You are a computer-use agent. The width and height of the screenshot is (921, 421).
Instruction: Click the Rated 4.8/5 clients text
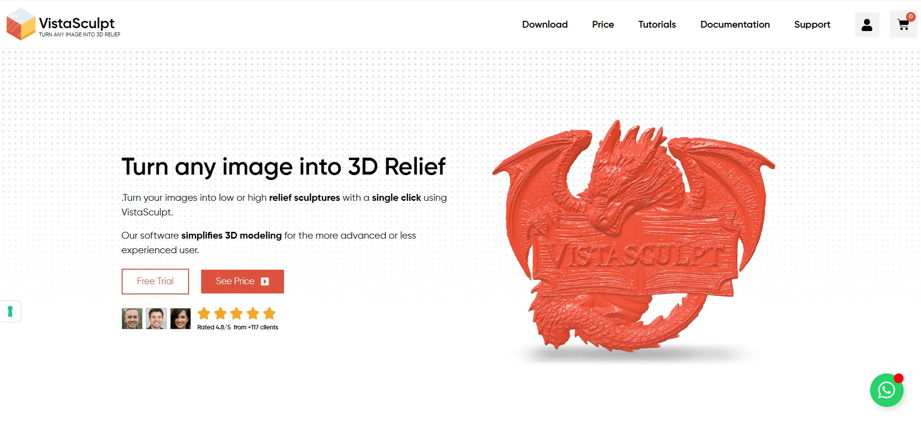click(238, 327)
